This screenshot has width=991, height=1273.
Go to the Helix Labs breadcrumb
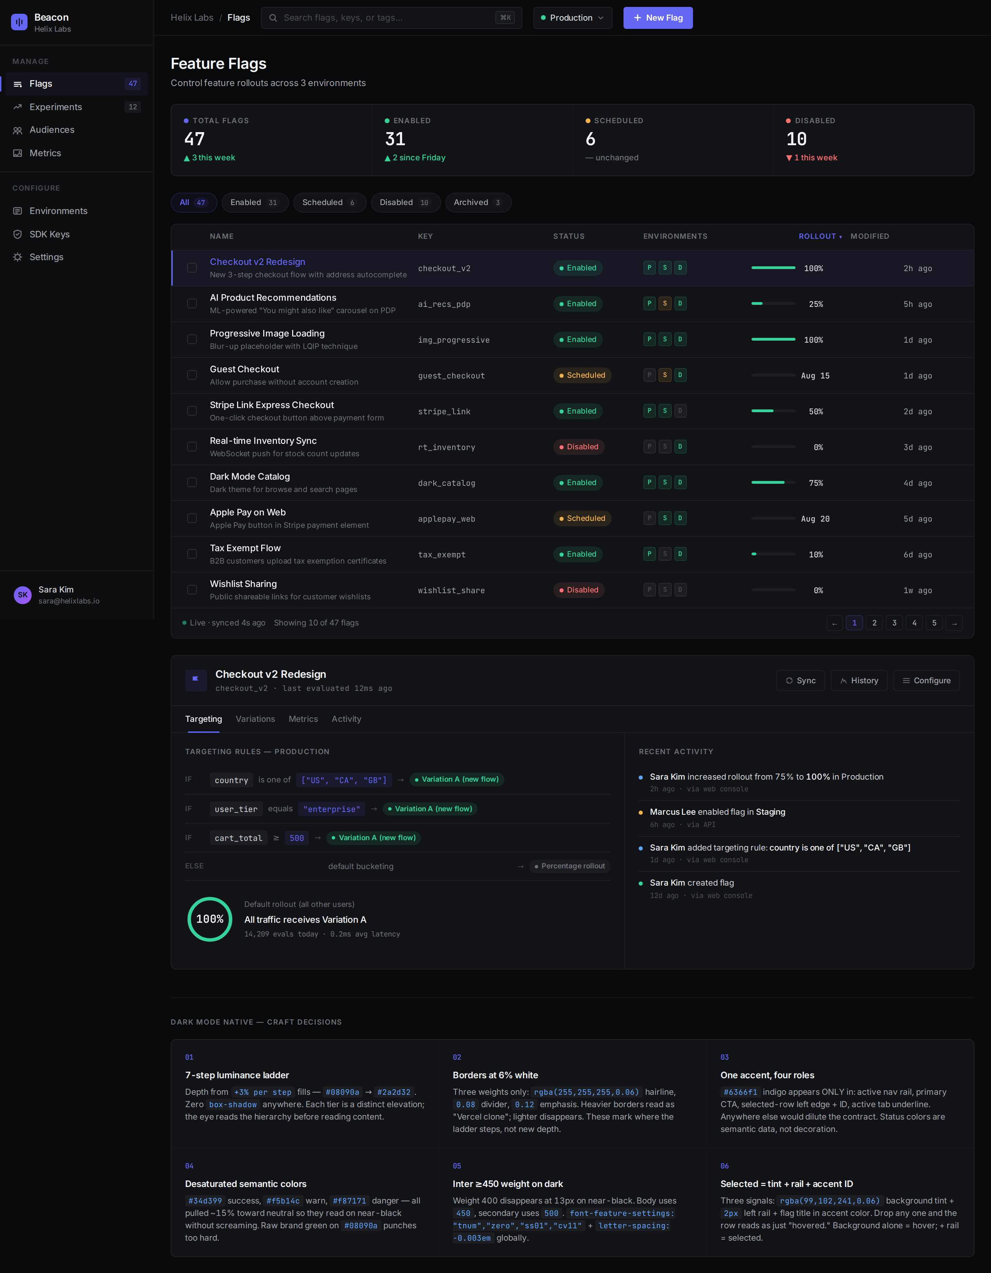tap(192, 18)
